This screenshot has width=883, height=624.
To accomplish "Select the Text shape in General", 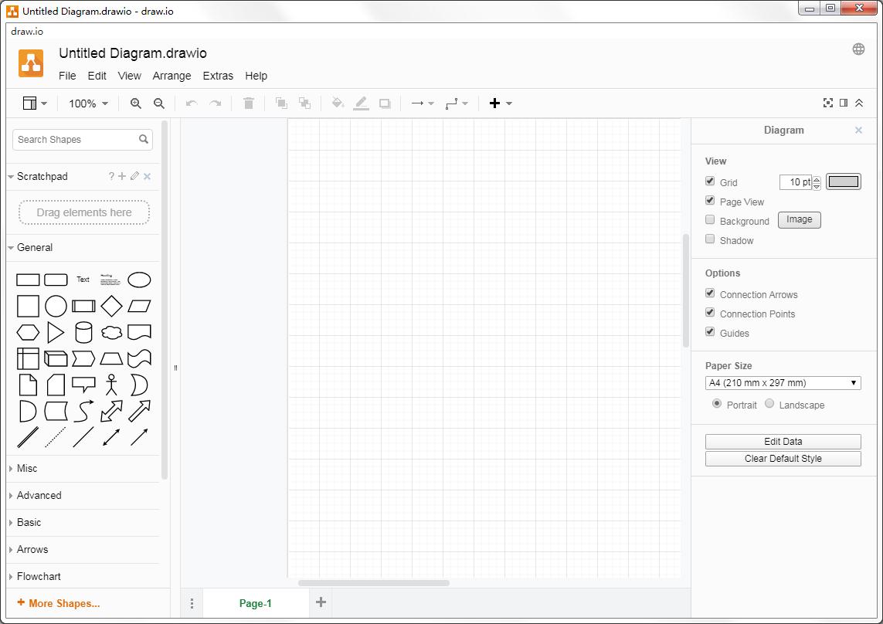I will coord(83,280).
